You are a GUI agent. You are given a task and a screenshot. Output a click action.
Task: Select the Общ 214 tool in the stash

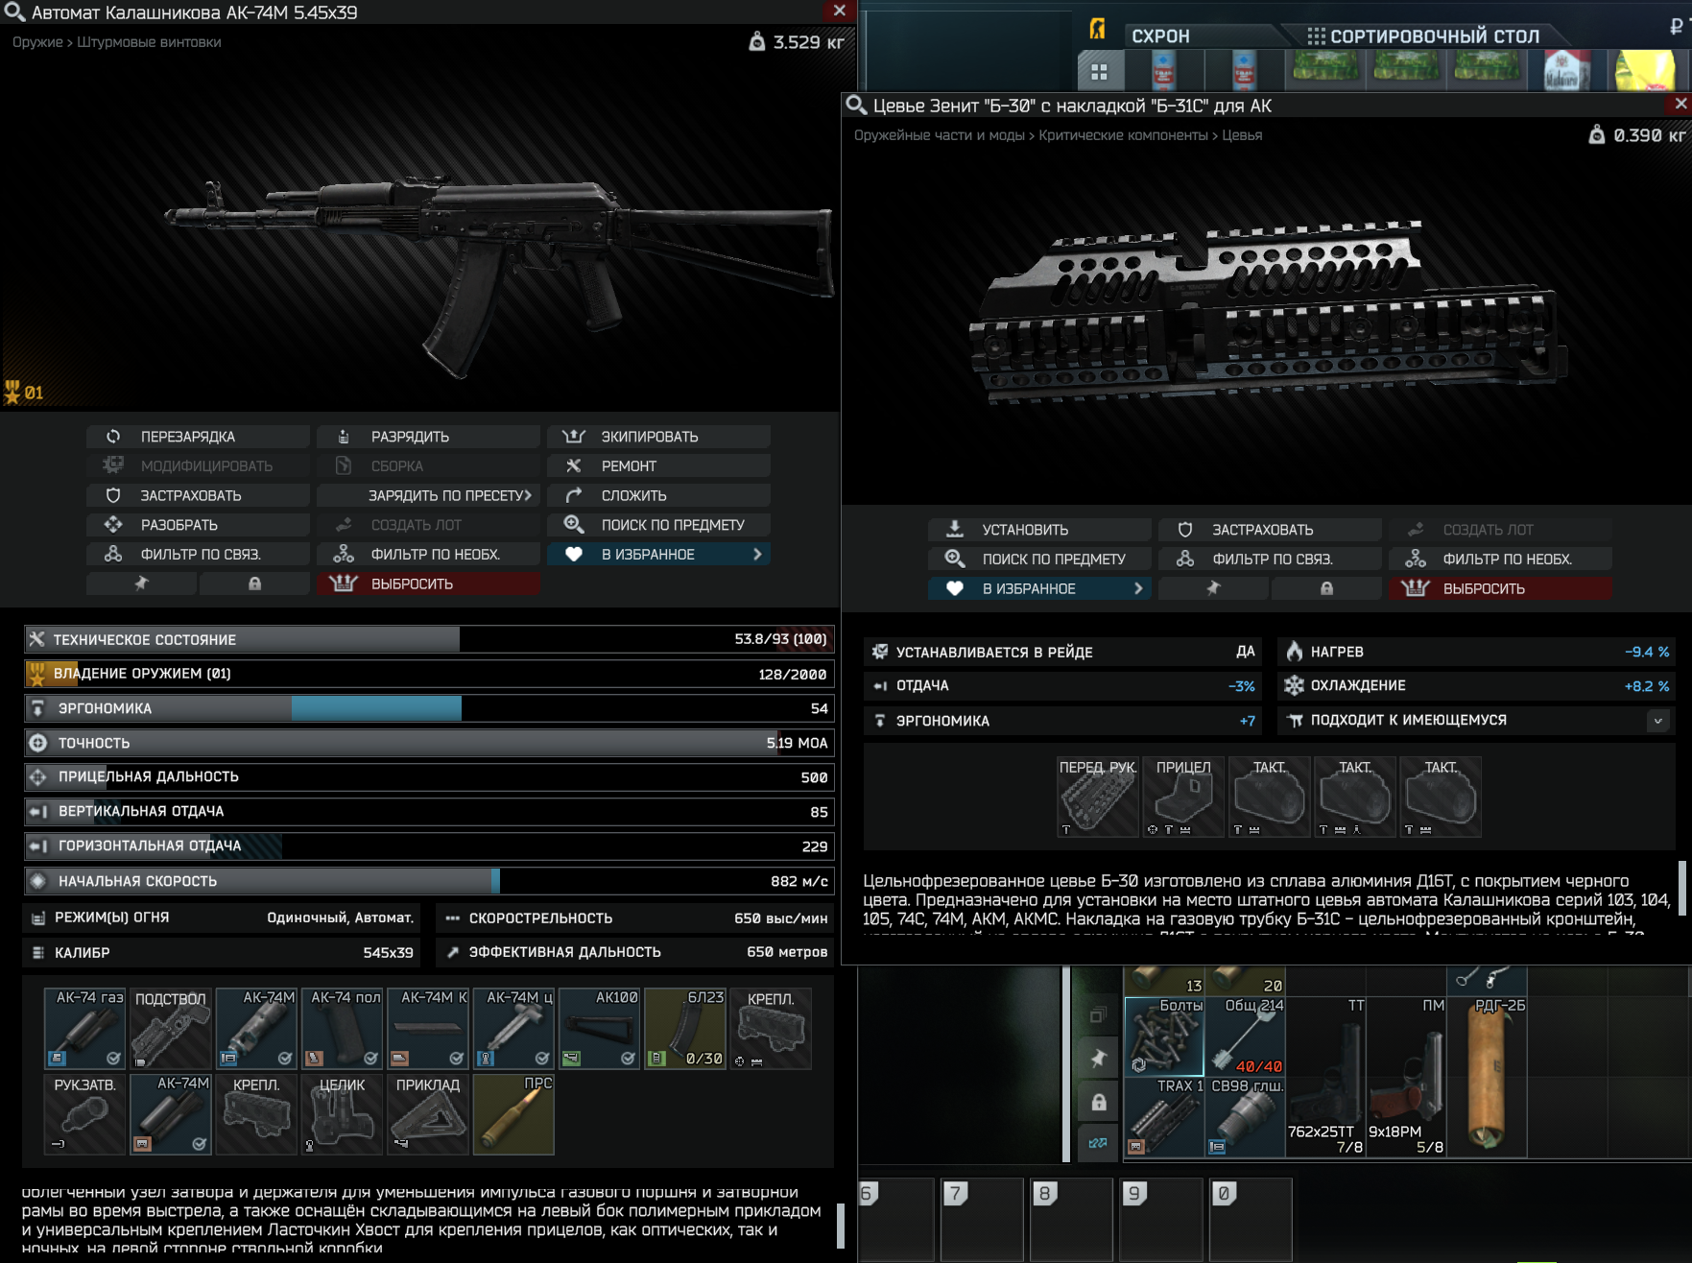tap(1245, 1036)
